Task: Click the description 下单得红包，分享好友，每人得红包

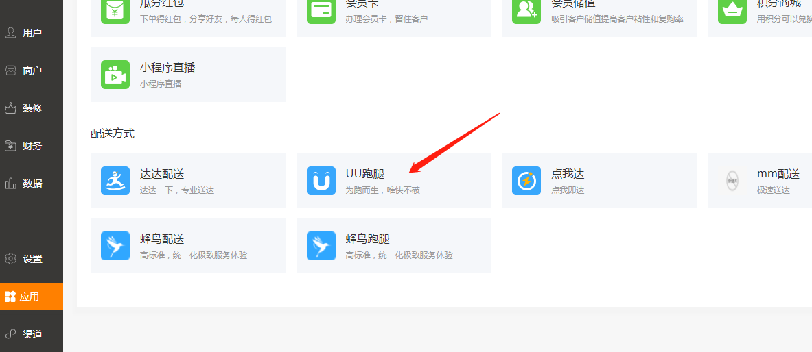Action: tap(206, 19)
